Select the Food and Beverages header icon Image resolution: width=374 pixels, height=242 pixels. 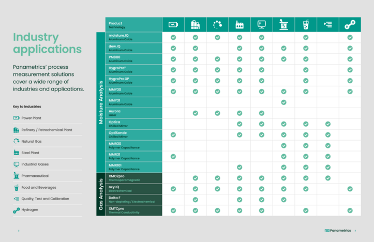(x=306, y=24)
